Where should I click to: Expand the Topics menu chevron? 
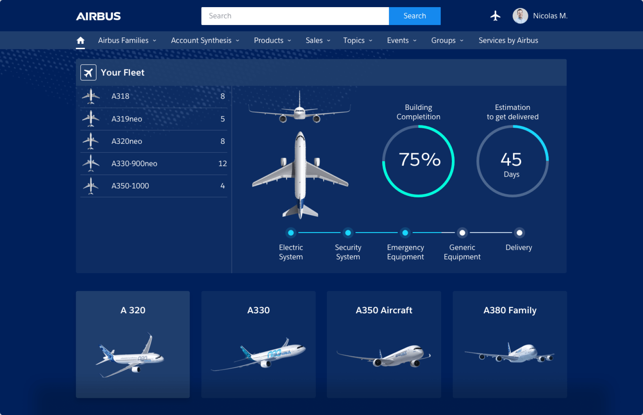coord(371,41)
